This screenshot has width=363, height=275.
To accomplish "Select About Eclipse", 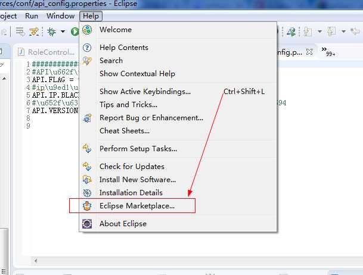I will pos(178,224).
